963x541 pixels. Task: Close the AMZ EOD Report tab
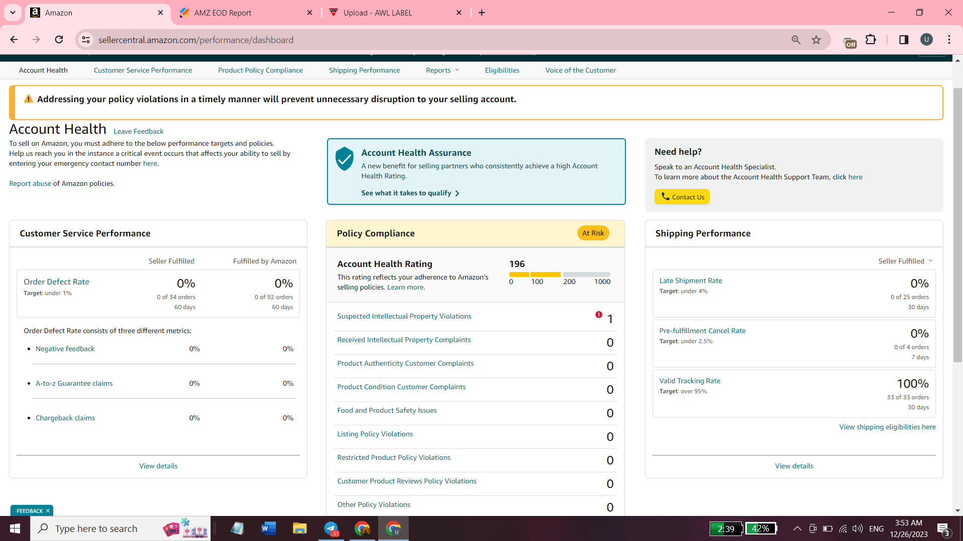point(309,13)
